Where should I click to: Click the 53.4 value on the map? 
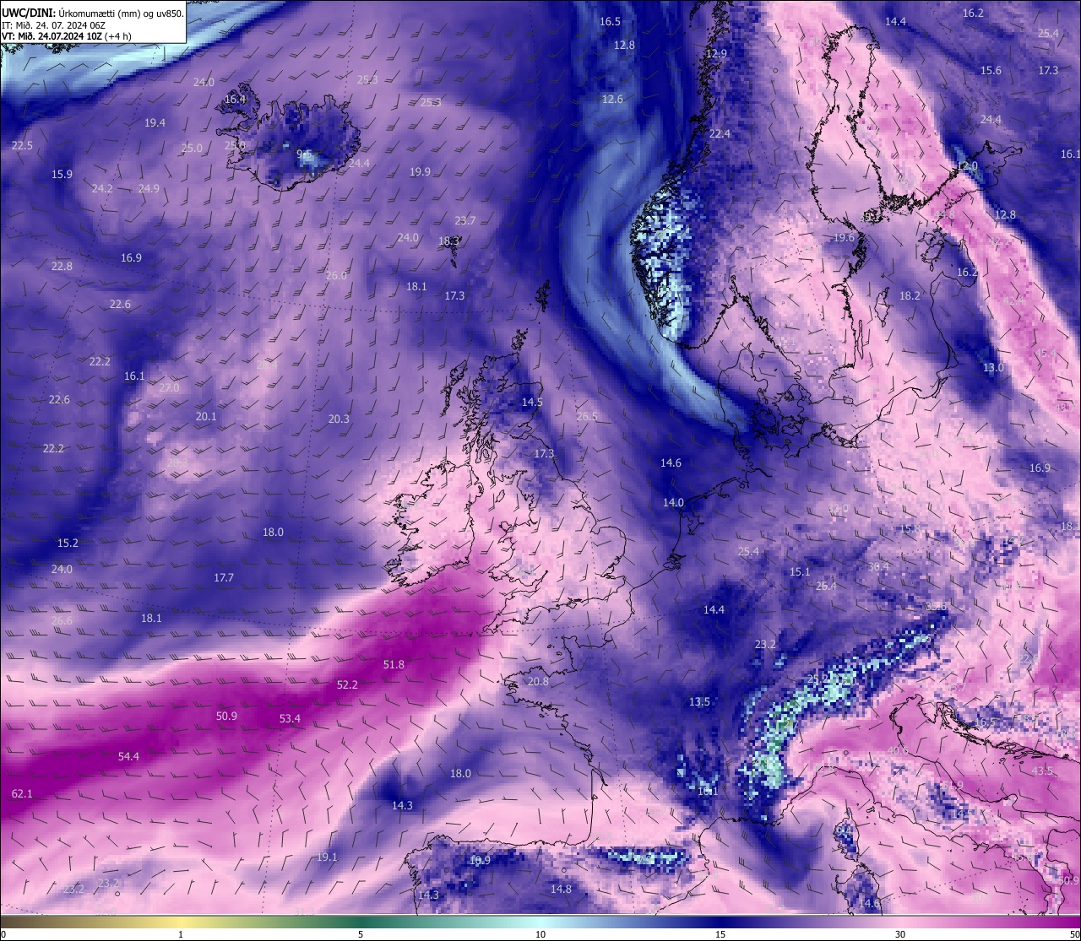click(x=290, y=719)
